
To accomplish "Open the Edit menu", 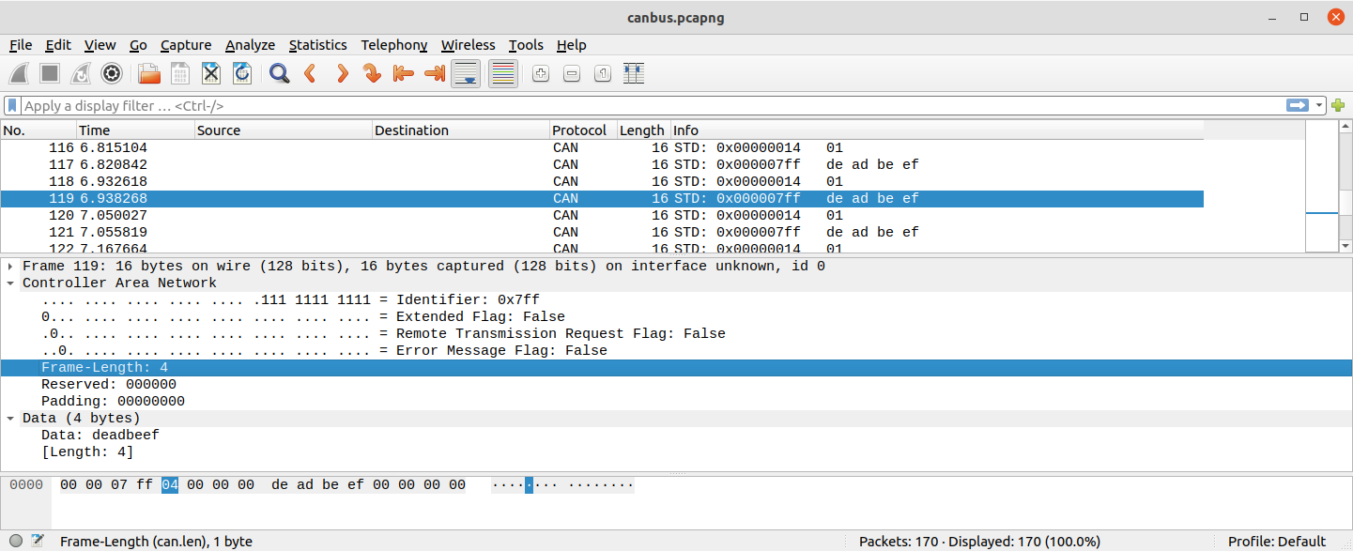I will pyautogui.click(x=58, y=45).
